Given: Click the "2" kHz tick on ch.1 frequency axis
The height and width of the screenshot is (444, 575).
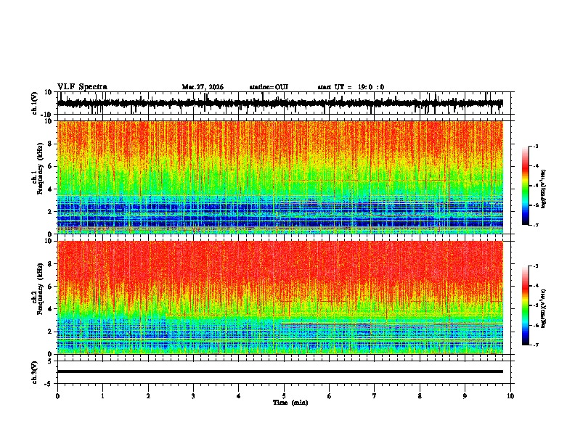Looking at the screenshot, I should pyautogui.click(x=50, y=212).
